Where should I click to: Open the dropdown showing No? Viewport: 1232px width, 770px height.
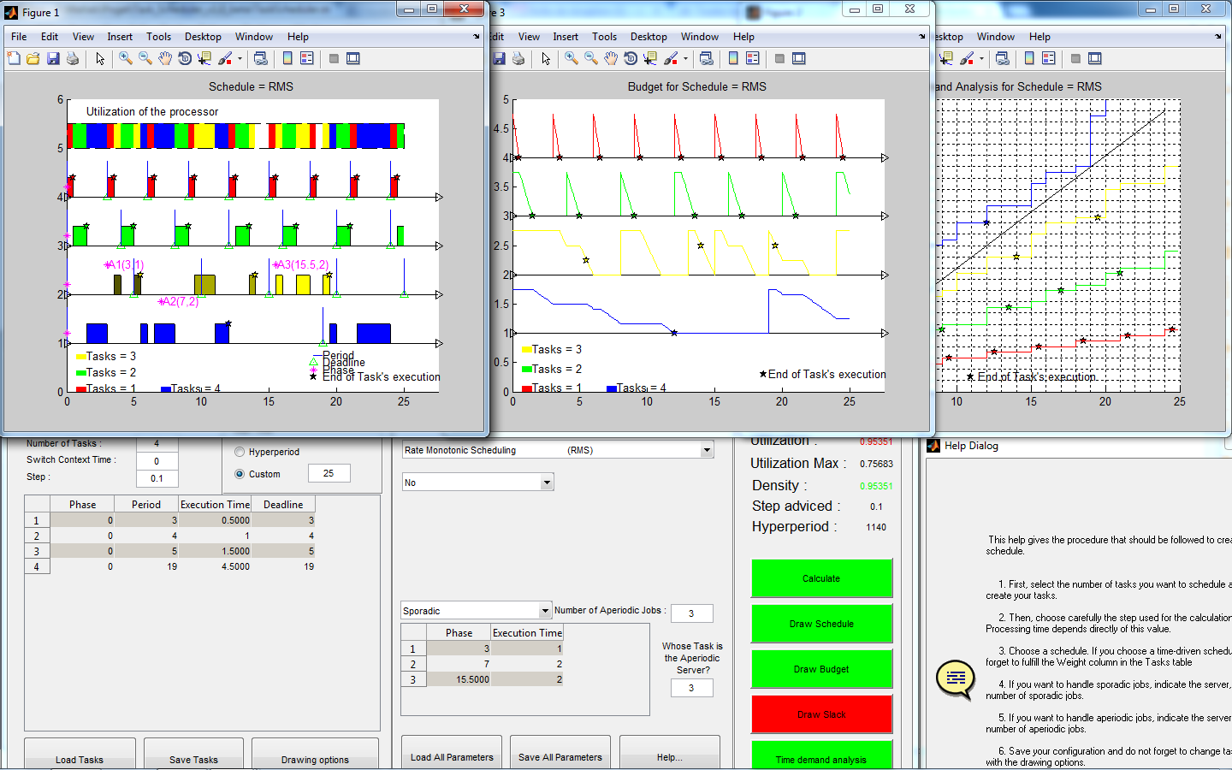(x=547, y=483)
